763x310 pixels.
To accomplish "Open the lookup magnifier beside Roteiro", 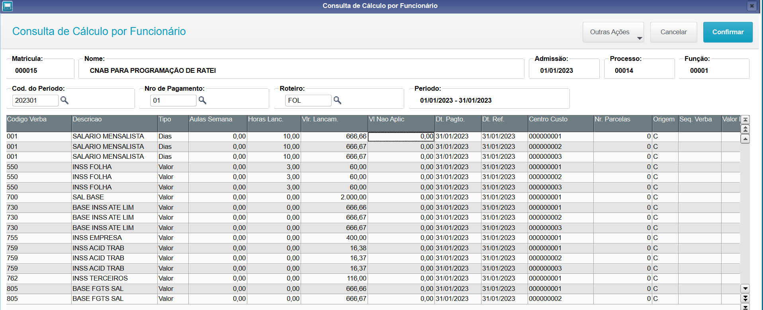I will 337,100.
